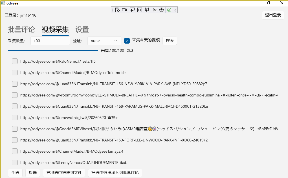Check the box for the PaloNemo Tesla link
Screen dimensions: 288x178
15,61
